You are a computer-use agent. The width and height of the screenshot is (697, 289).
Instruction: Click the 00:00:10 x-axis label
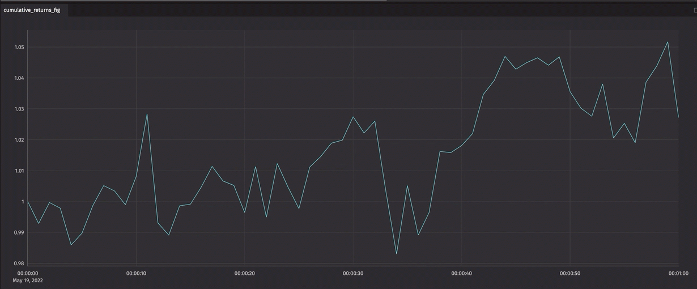point(136,273)
